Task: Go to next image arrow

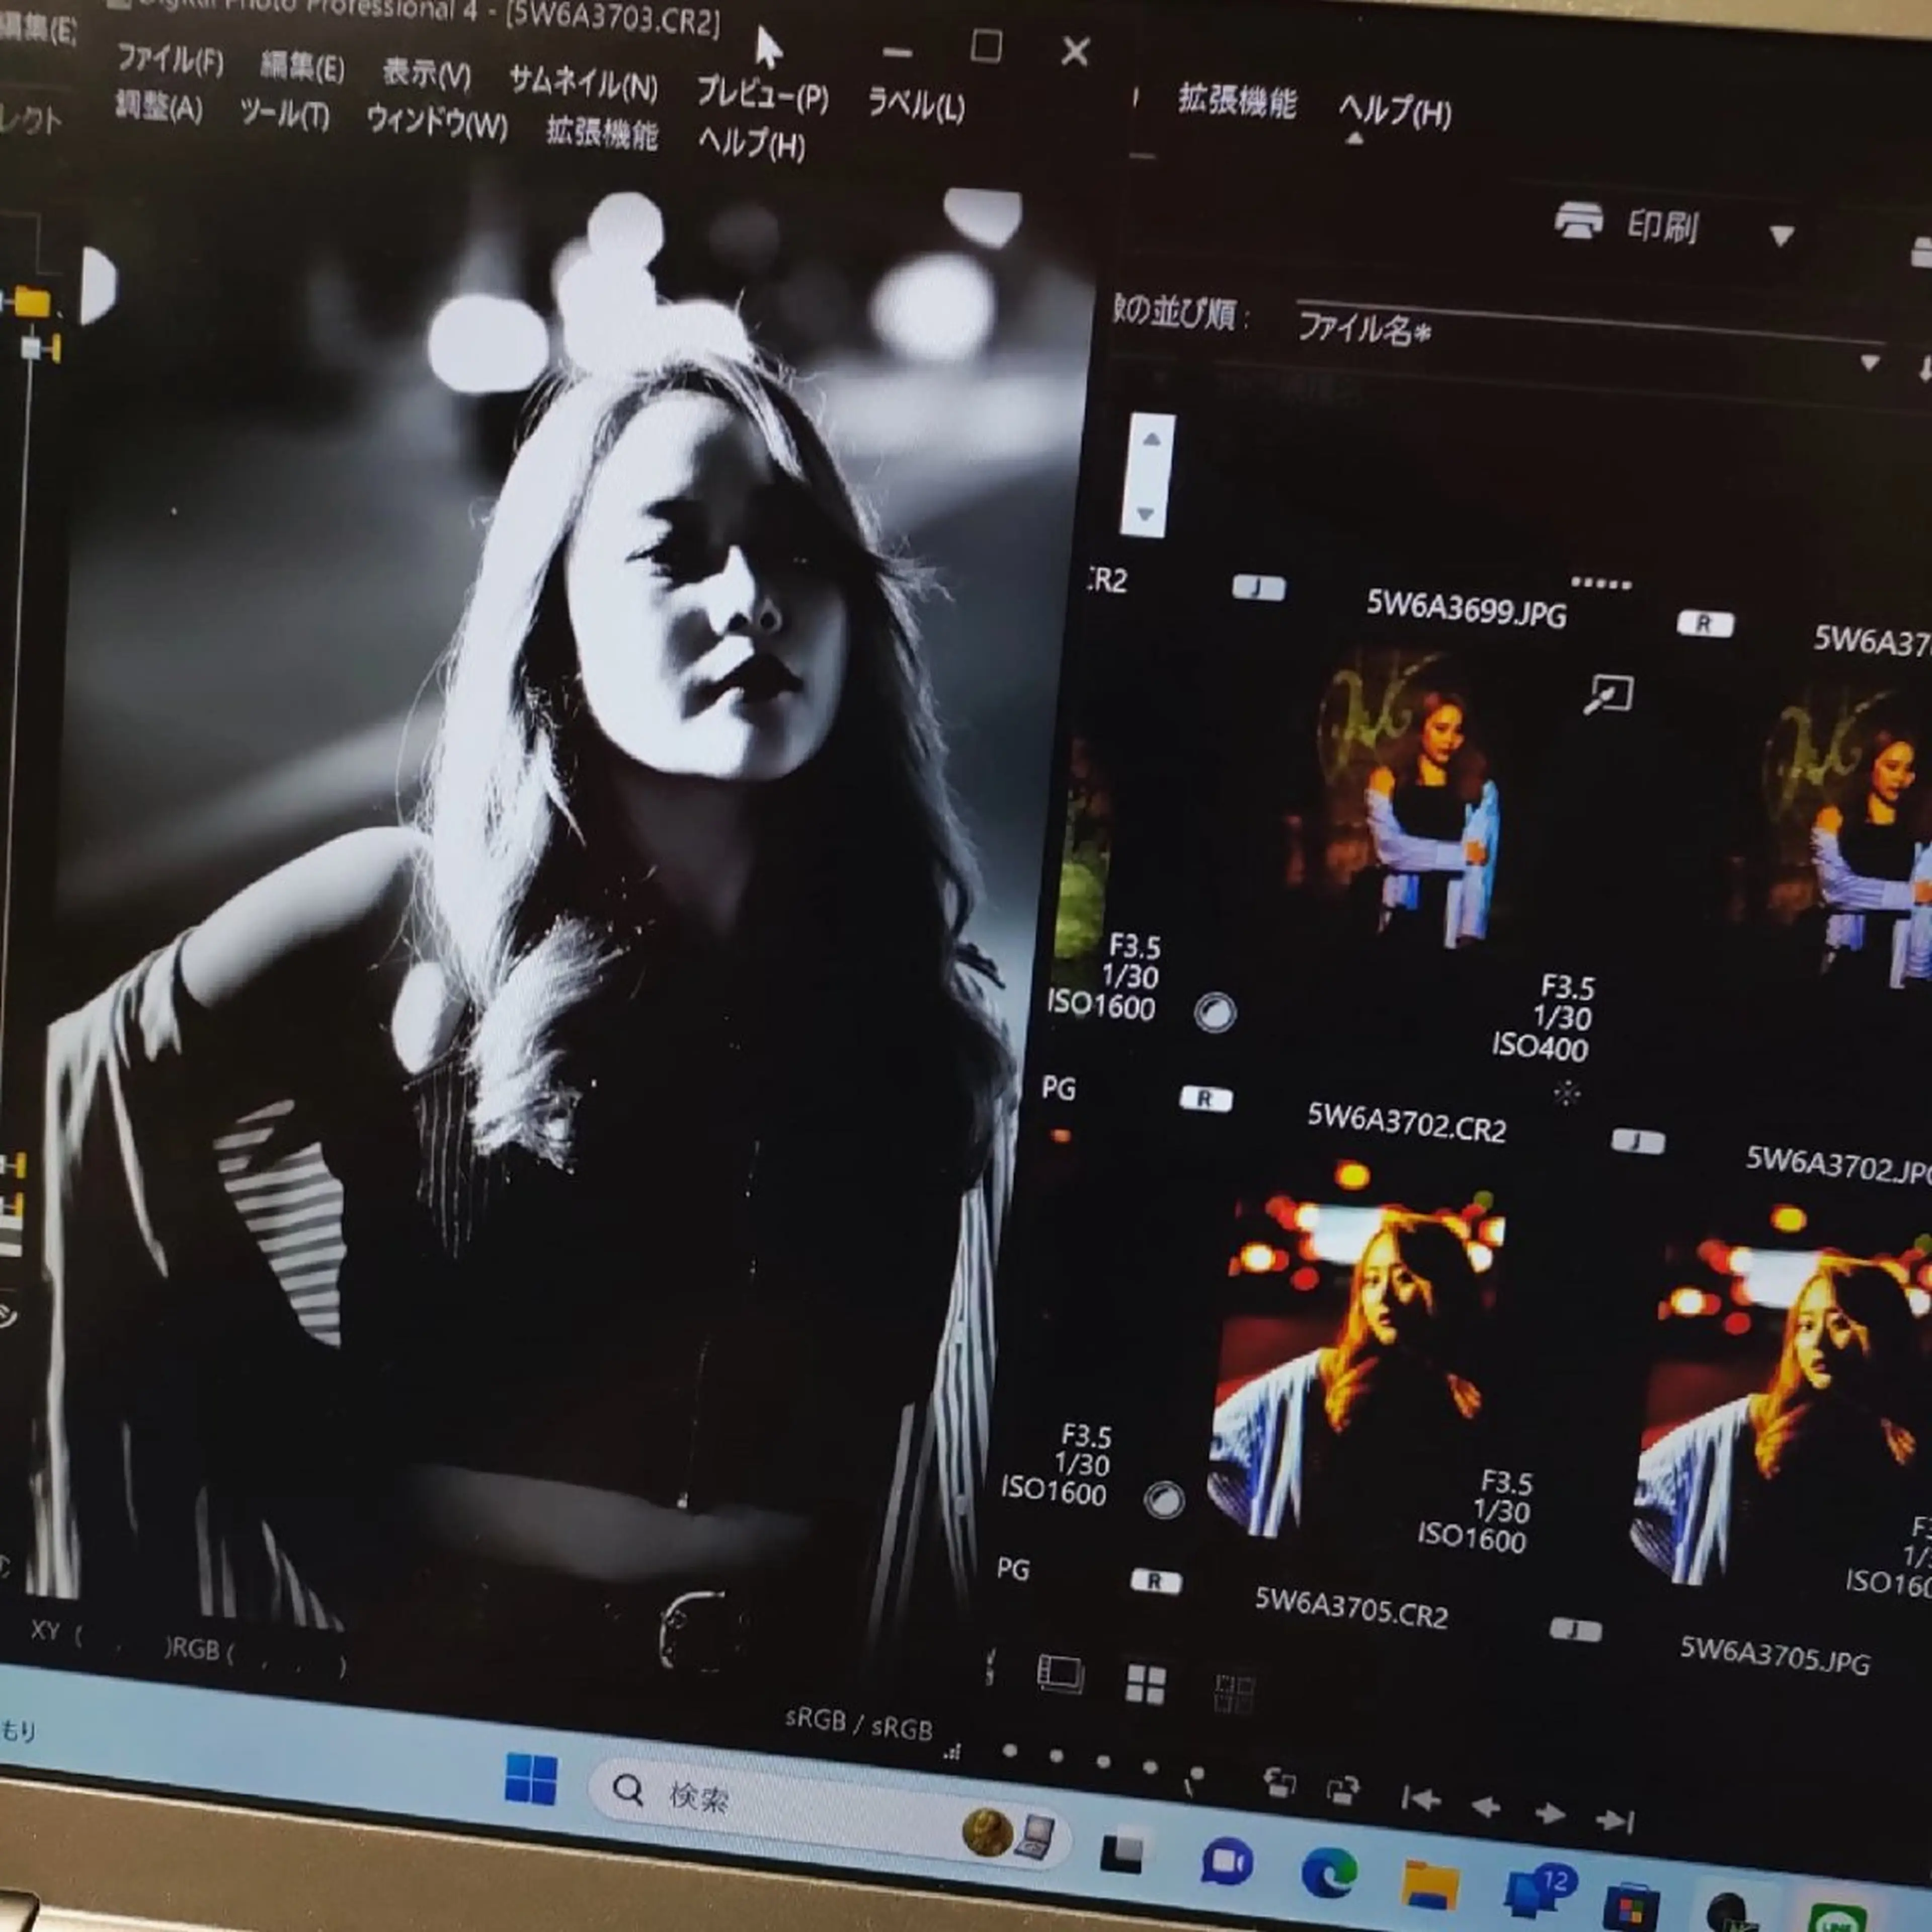Action: [x=1550, y=1813]
